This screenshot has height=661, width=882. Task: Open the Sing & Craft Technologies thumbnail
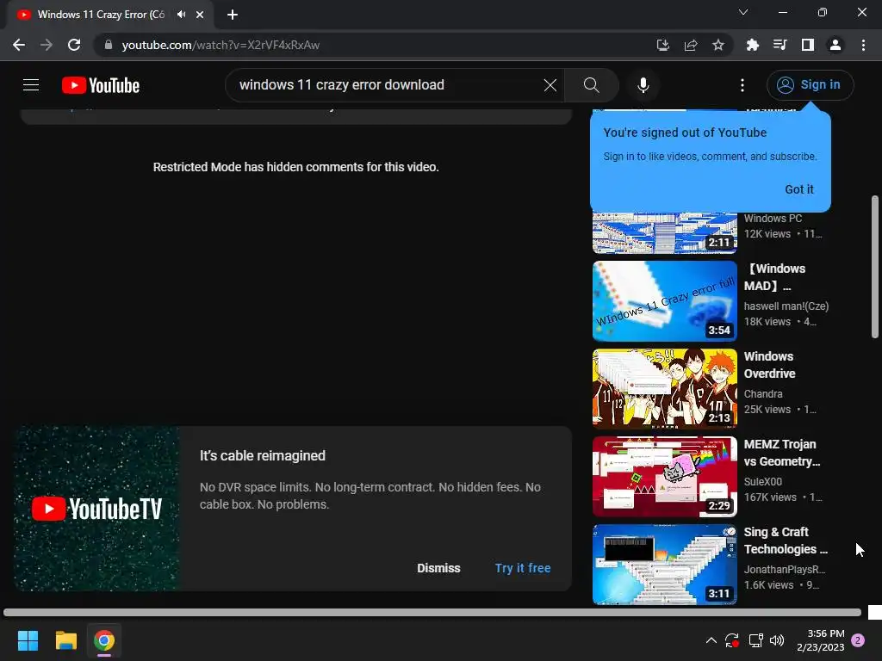click(664, 565)
